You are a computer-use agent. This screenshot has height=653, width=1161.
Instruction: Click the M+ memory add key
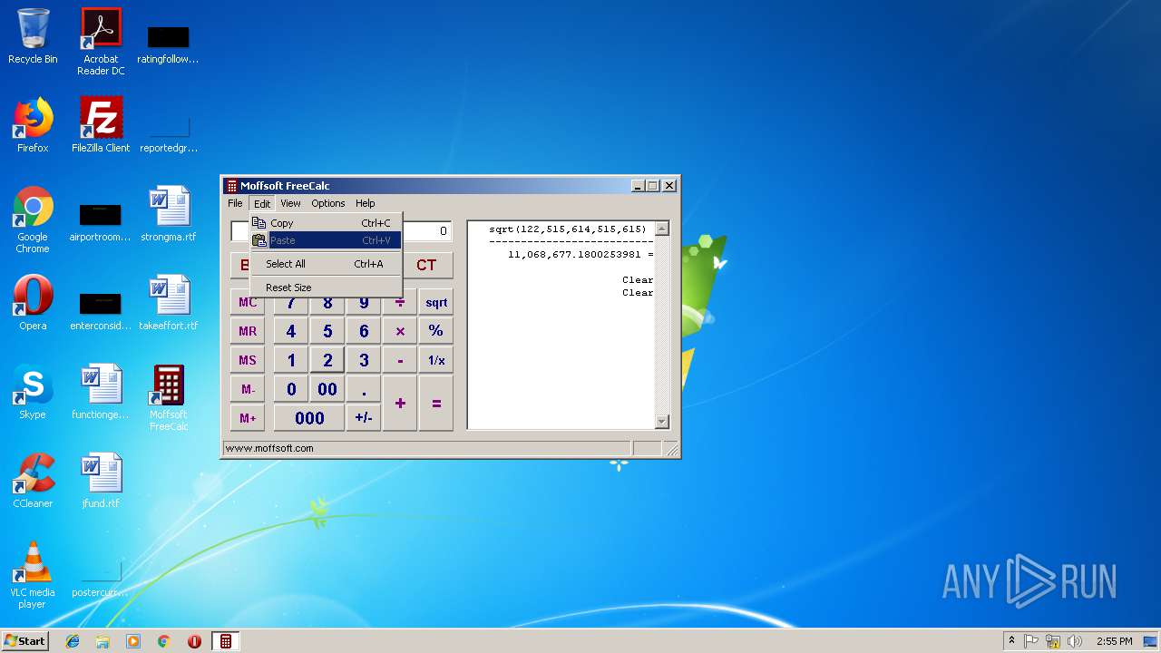pos(248,418)
